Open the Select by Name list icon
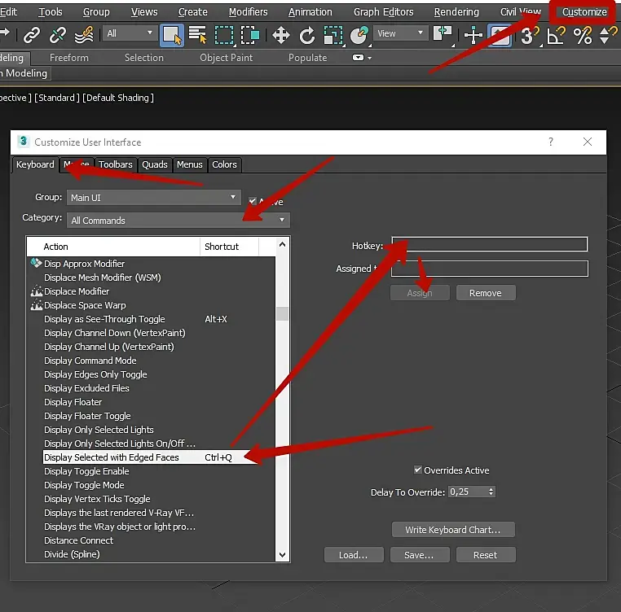The width and height of the screenshot is (621, 612). coord(197,35)
